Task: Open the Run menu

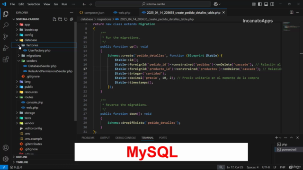Action: coord(64,4)
